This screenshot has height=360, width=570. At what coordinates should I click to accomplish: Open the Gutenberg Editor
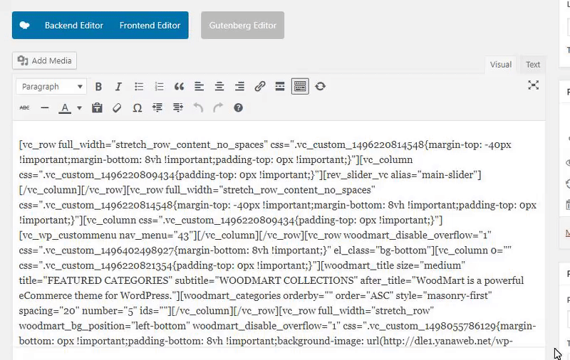242,26
